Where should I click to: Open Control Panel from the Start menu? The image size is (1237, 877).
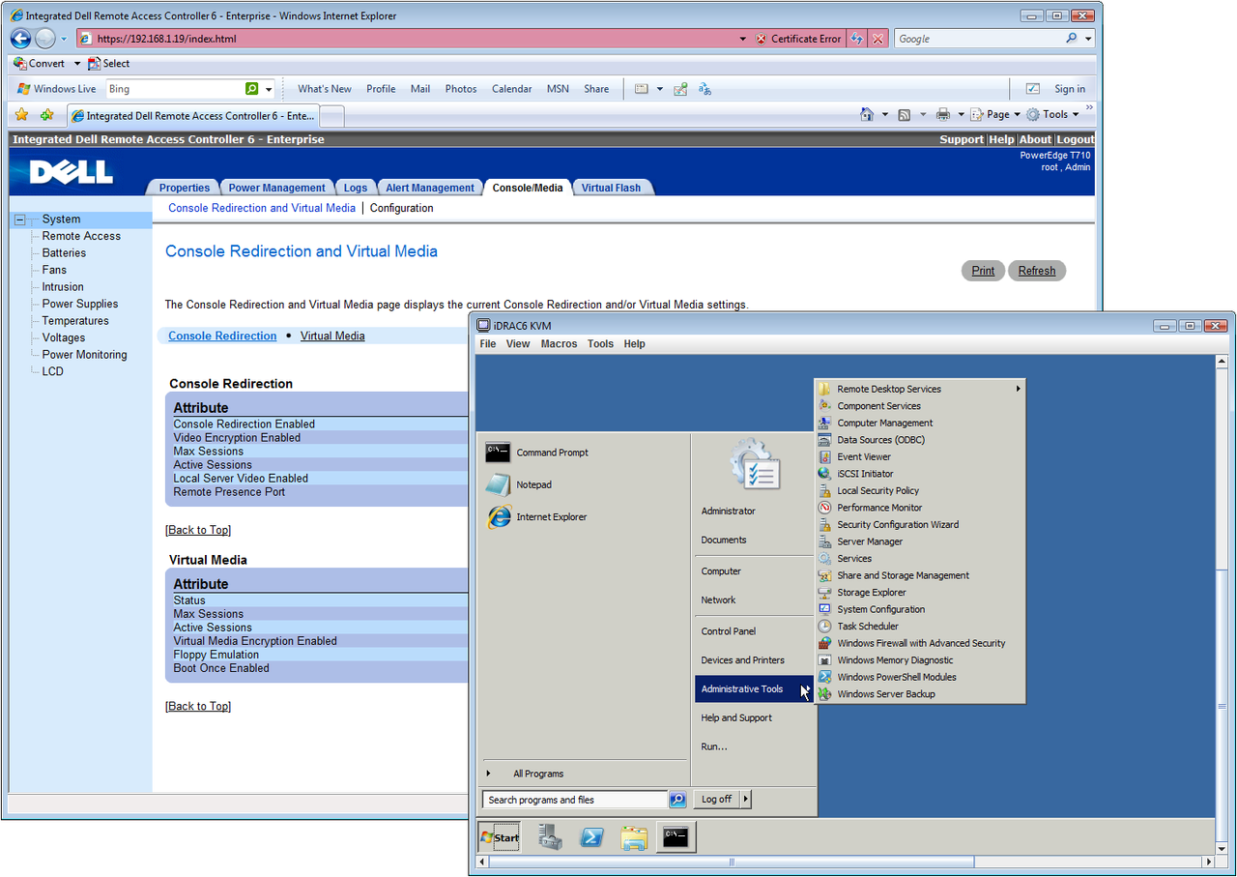coord(729,631)
